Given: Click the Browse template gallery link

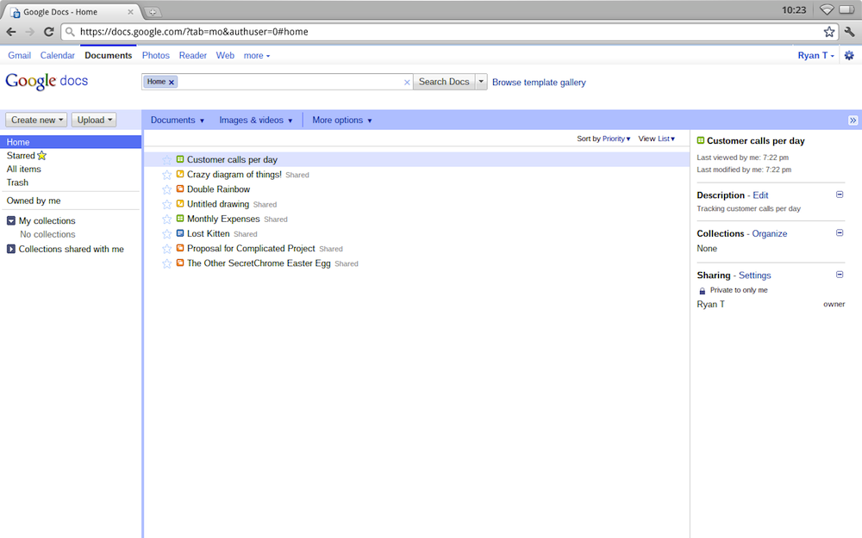Looking at the screenshot, I should click(539, 83).
